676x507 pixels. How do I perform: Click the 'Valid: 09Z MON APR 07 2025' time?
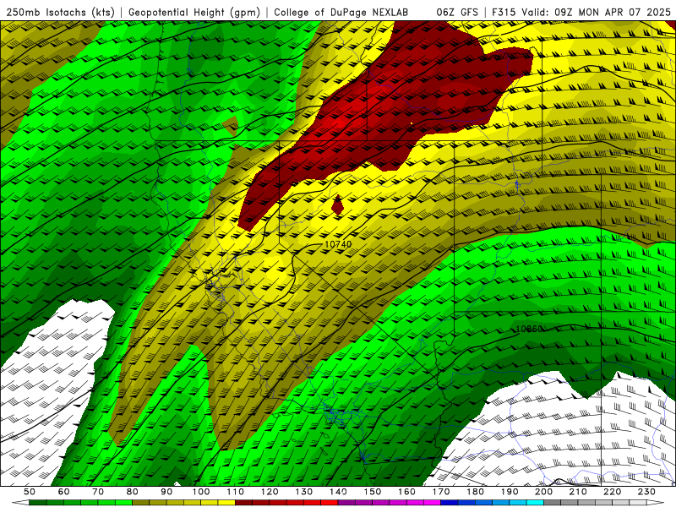(x=597, y=12)
